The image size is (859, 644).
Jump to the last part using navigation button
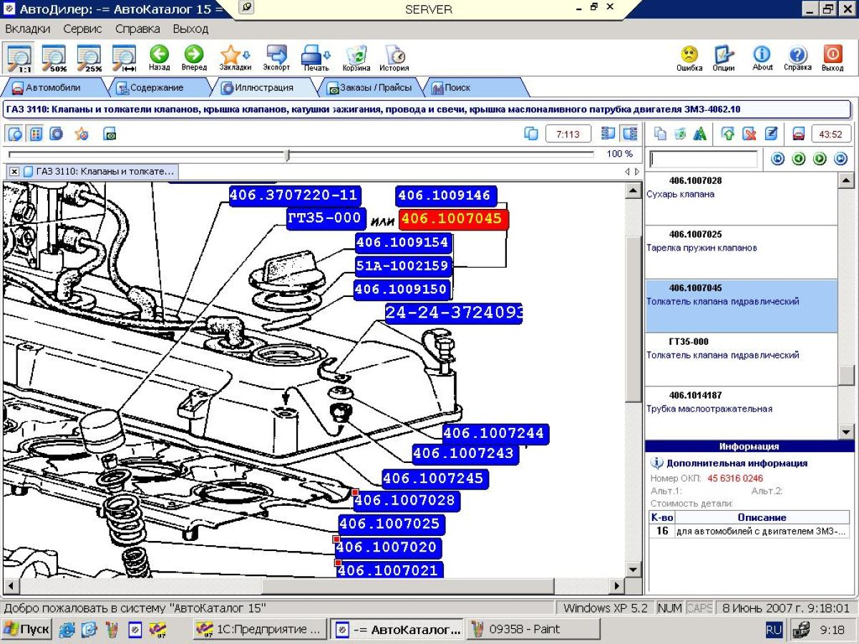[x=840, y=159]
